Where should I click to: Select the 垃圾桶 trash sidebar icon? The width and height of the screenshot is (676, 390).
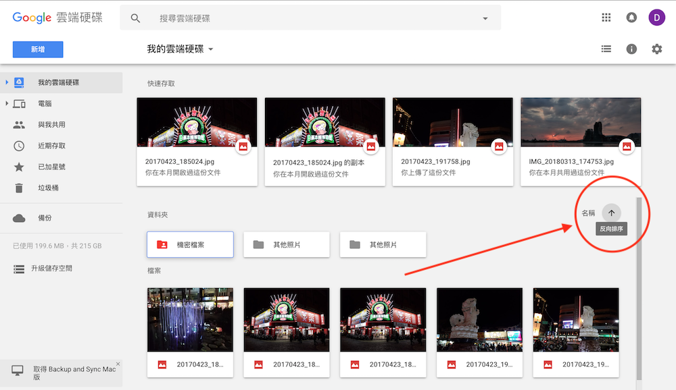click(21, 187)
